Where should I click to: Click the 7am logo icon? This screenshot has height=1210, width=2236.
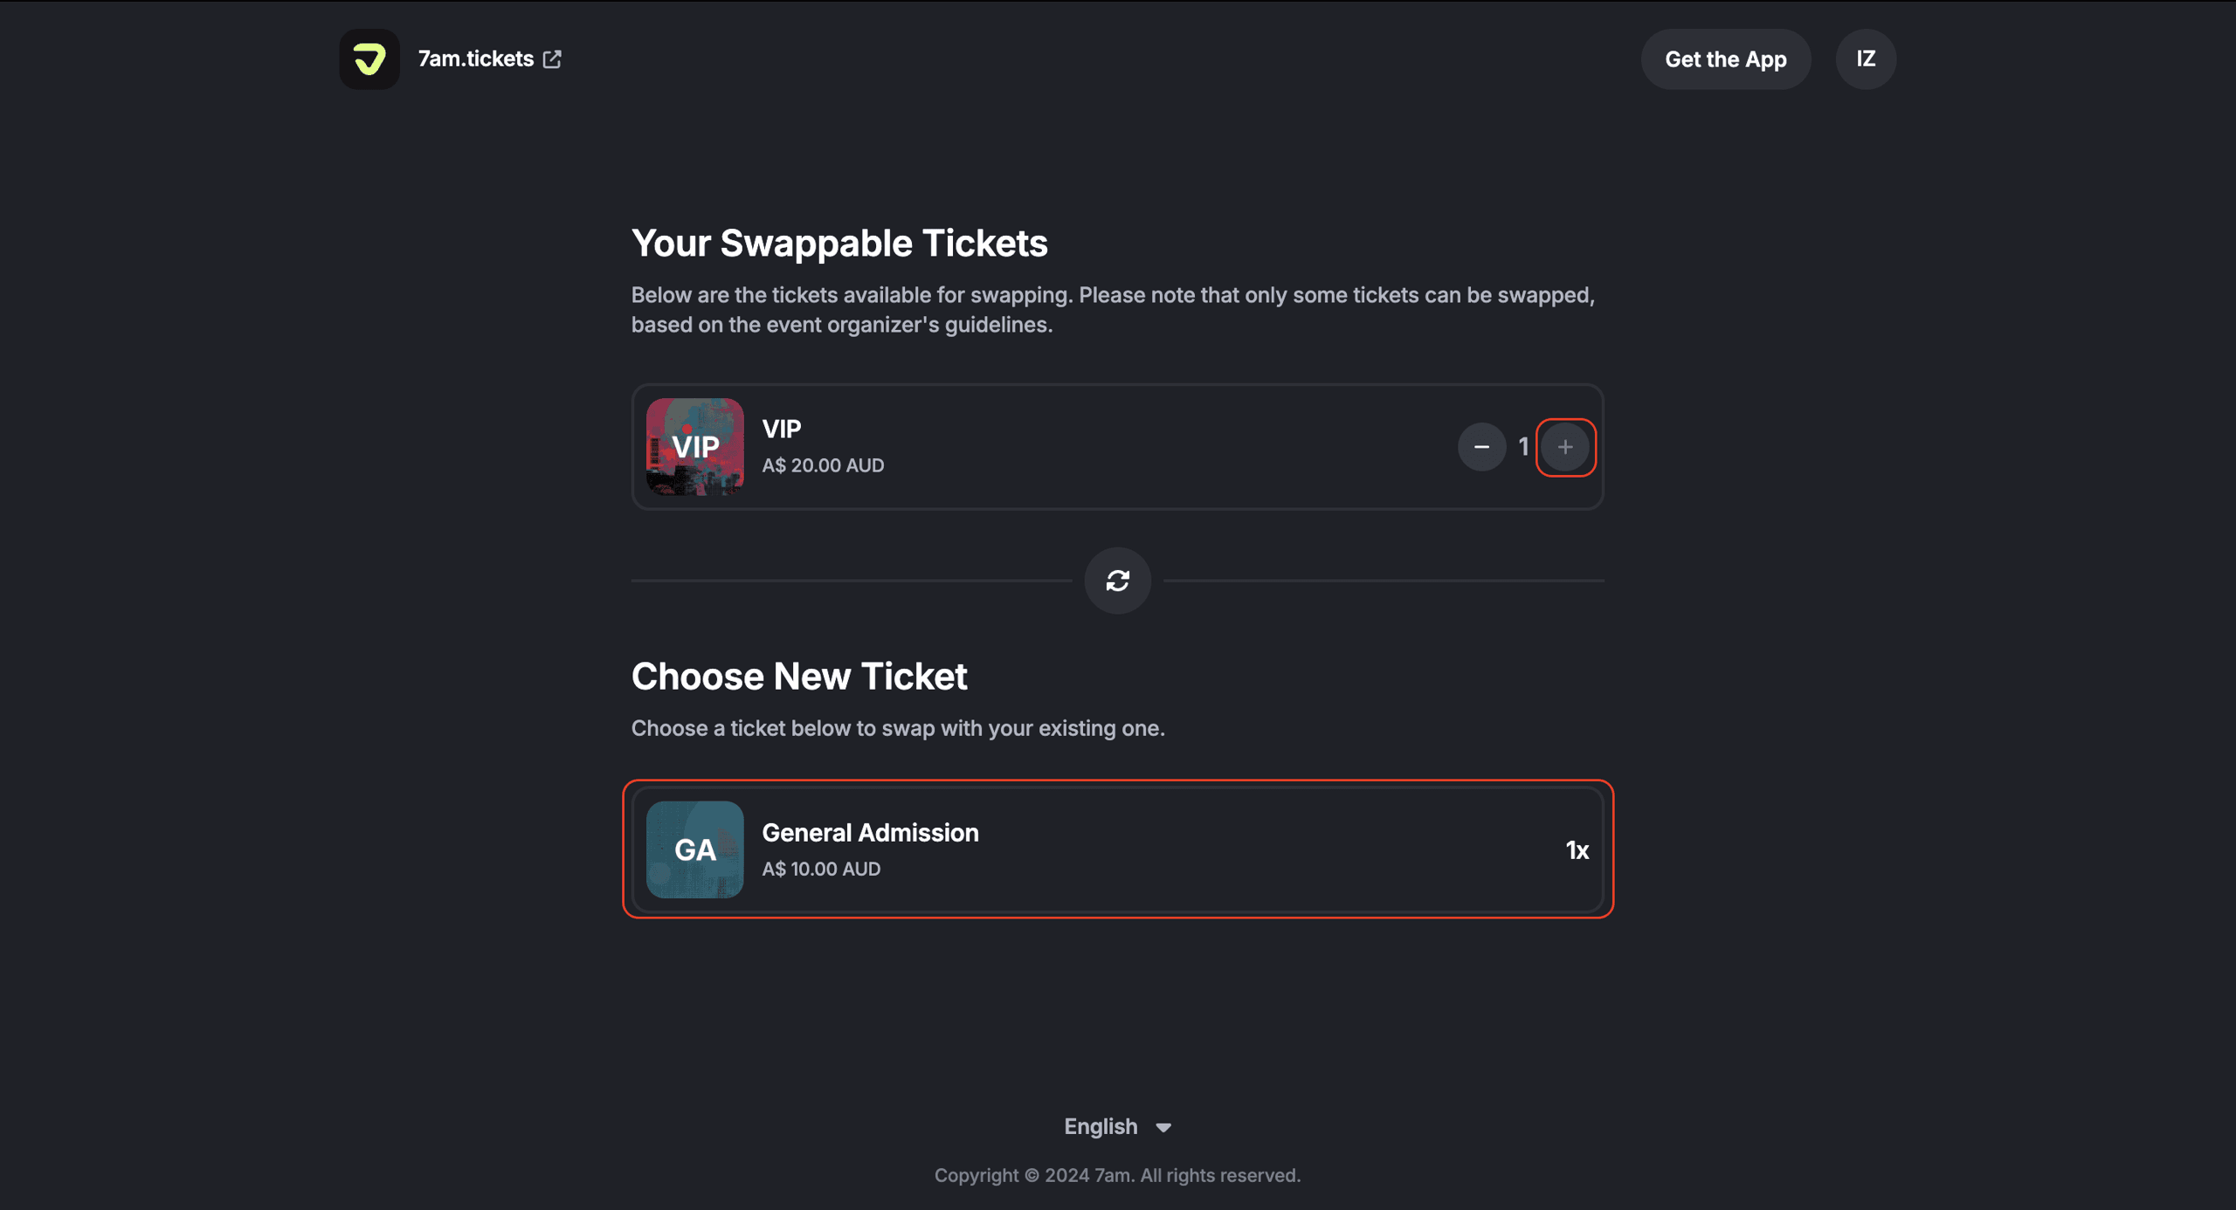point(369,59)
